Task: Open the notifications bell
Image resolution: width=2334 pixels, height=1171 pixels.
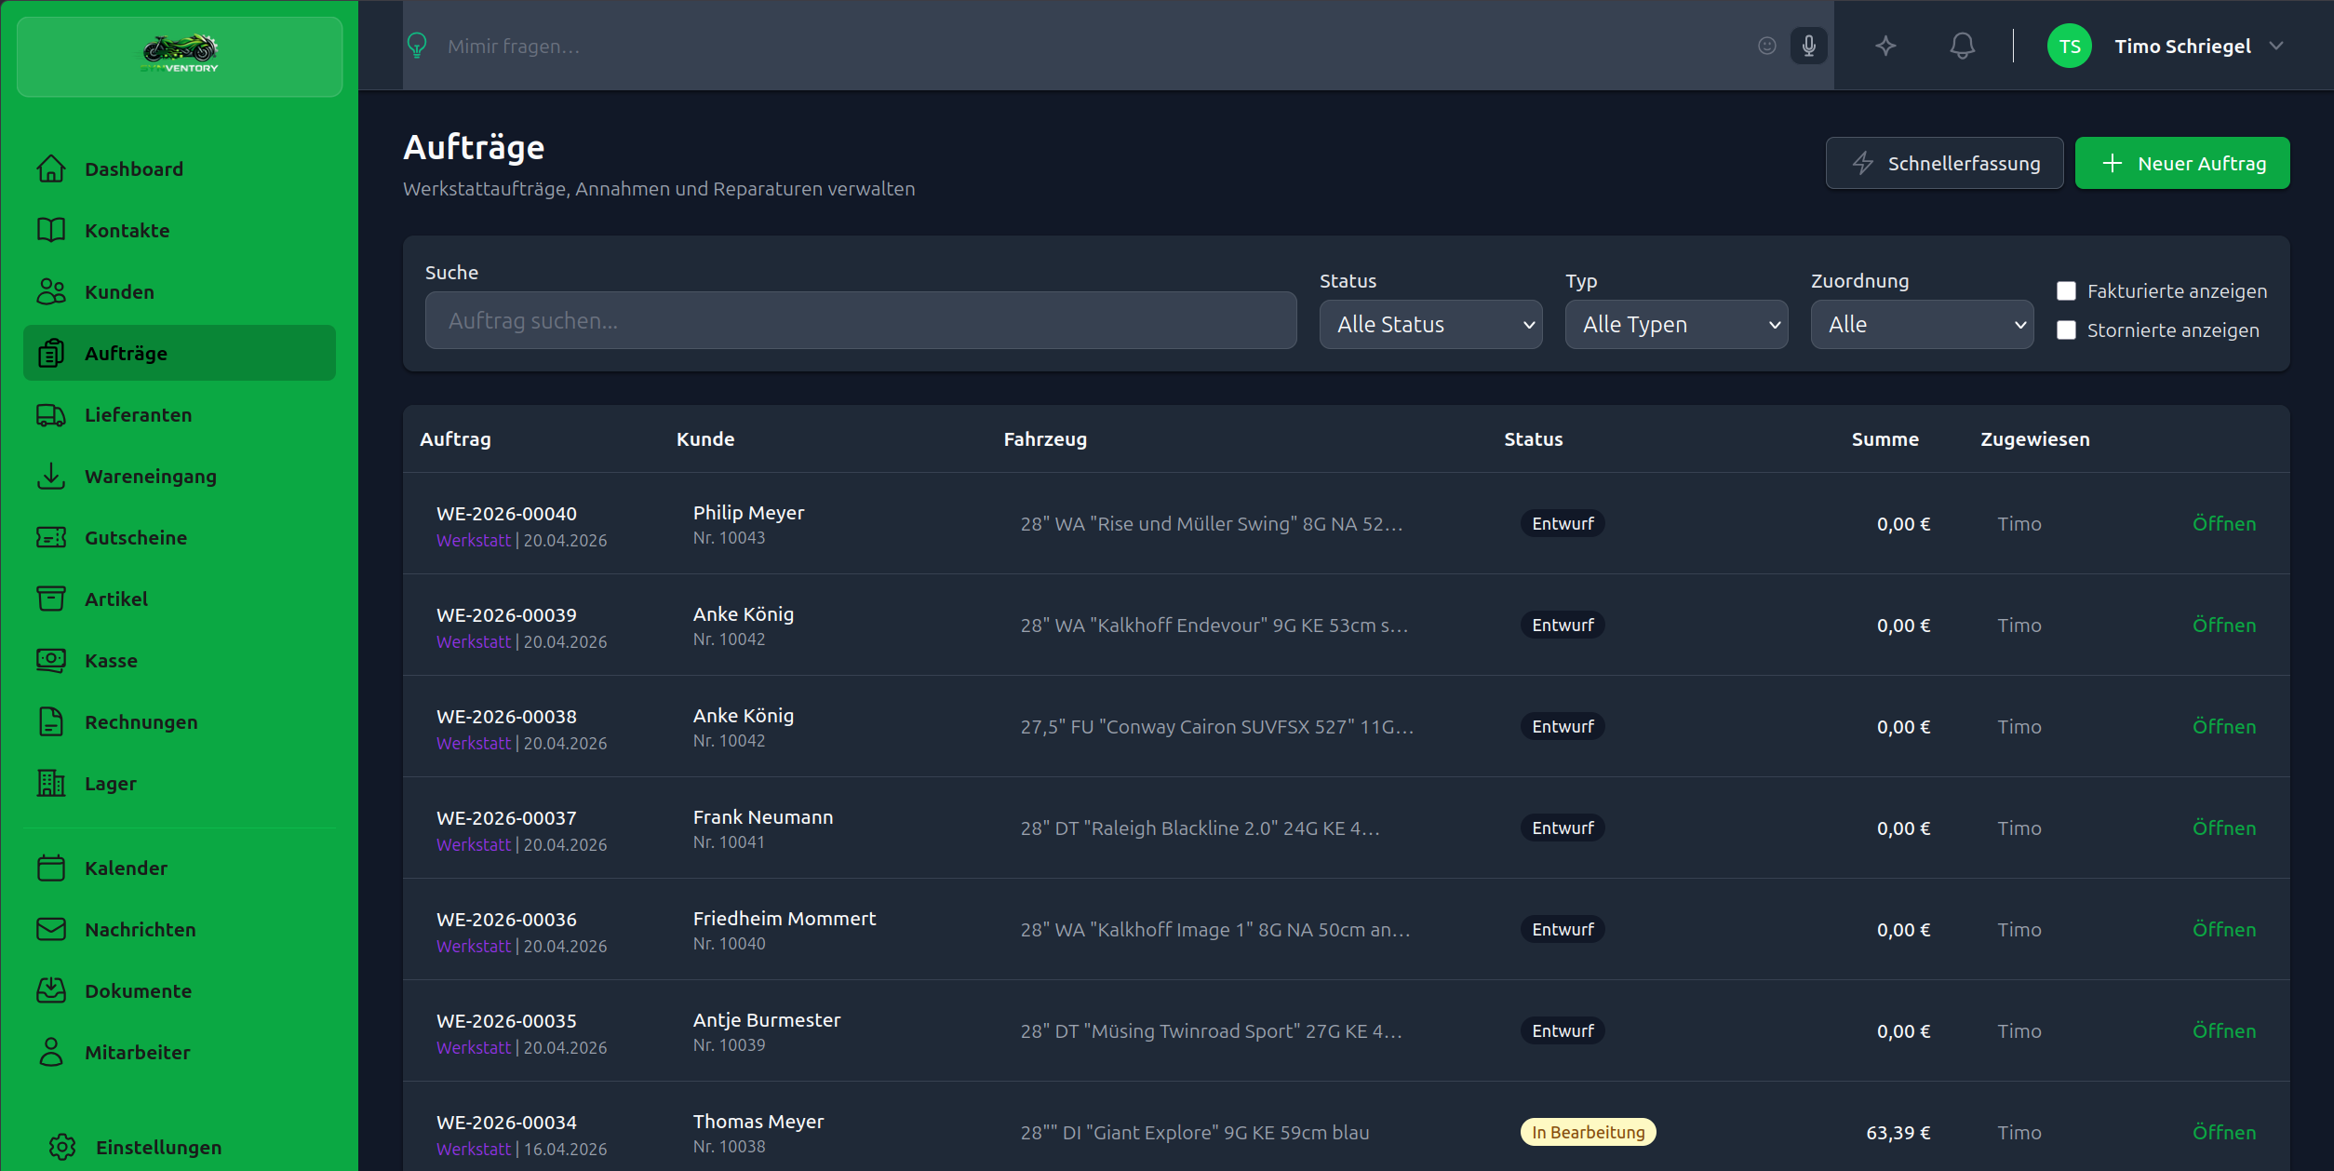Action: 1962,46
